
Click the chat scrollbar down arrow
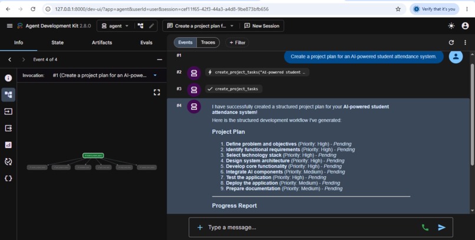472,211
